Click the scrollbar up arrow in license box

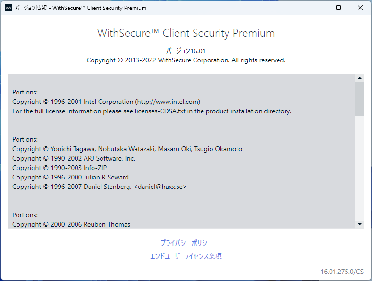(x=360, y=78)
